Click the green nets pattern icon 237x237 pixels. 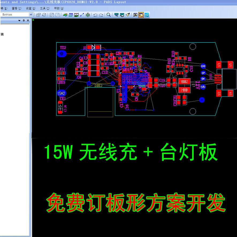(x=71, y=15)
